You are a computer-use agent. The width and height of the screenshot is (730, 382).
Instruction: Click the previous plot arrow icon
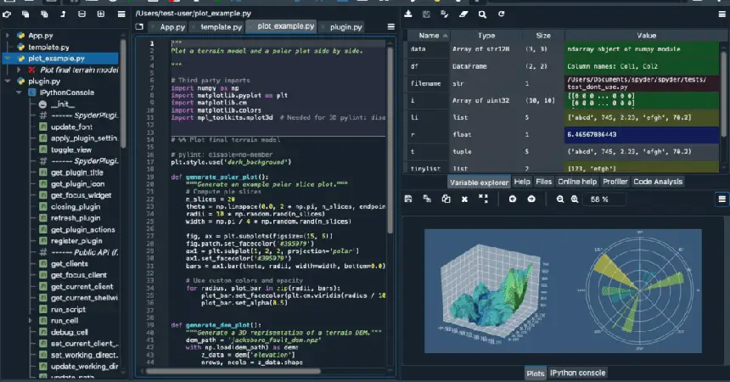513,199
